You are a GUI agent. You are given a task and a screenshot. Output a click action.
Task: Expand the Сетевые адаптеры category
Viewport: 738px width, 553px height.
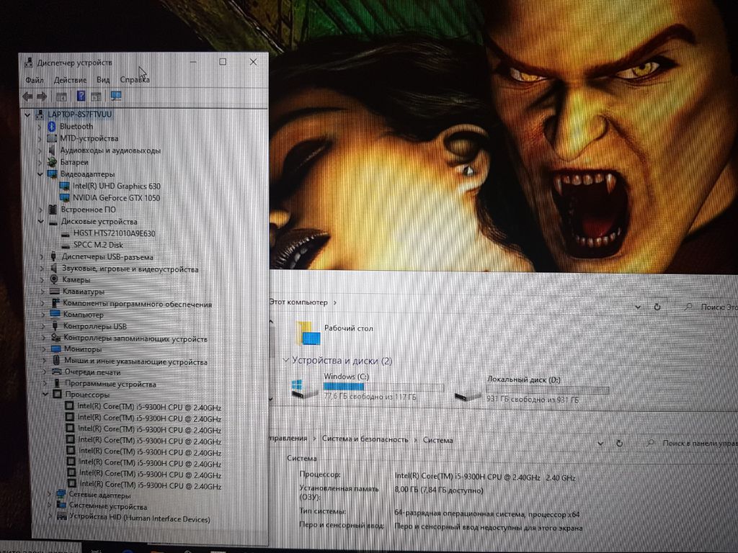pos(48,494)
